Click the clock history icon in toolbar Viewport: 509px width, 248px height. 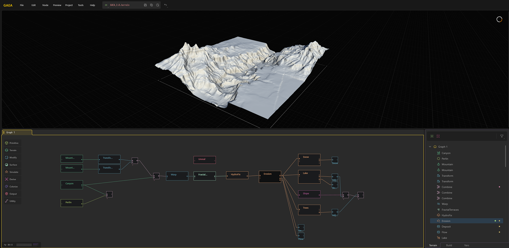(157, 5)
